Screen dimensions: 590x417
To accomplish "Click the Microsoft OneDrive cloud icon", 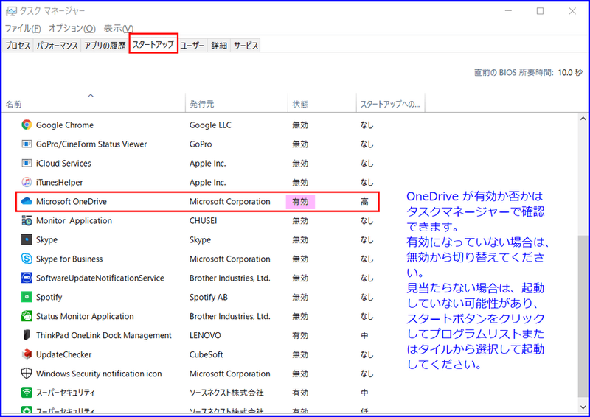I will 27,202.
